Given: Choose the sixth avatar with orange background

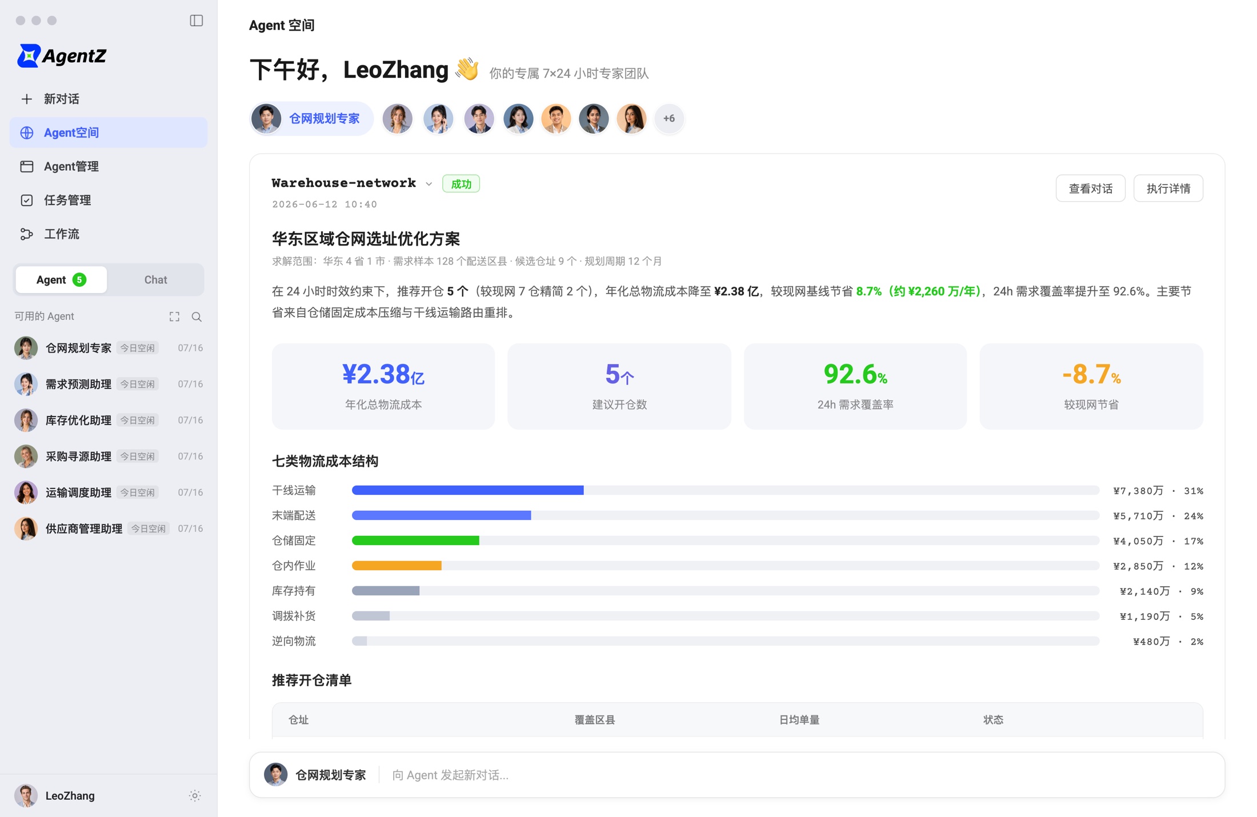Looking at the screenshot, I should click(556, 118).
